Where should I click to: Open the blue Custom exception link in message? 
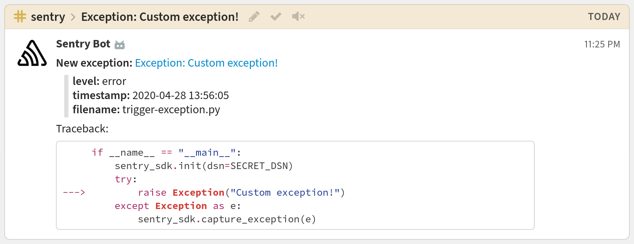coord(206,63)
